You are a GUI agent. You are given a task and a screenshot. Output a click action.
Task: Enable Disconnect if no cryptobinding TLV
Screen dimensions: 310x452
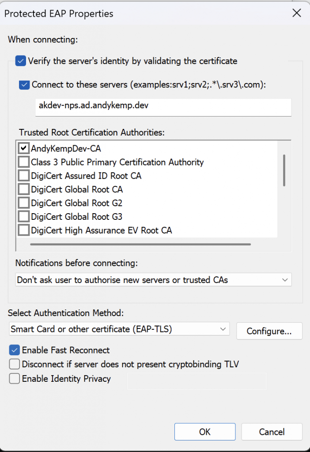(x=15, y=364)
